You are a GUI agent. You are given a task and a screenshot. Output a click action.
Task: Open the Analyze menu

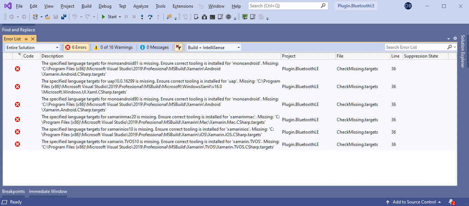pyautogui.click(x=141, y=6)
